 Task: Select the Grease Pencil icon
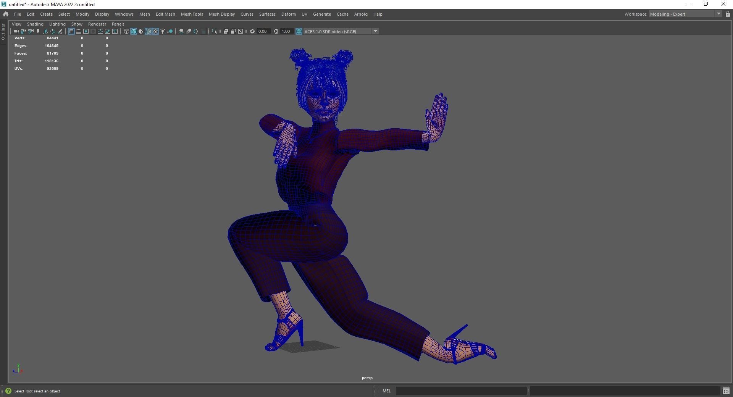[x=60, y=31]
